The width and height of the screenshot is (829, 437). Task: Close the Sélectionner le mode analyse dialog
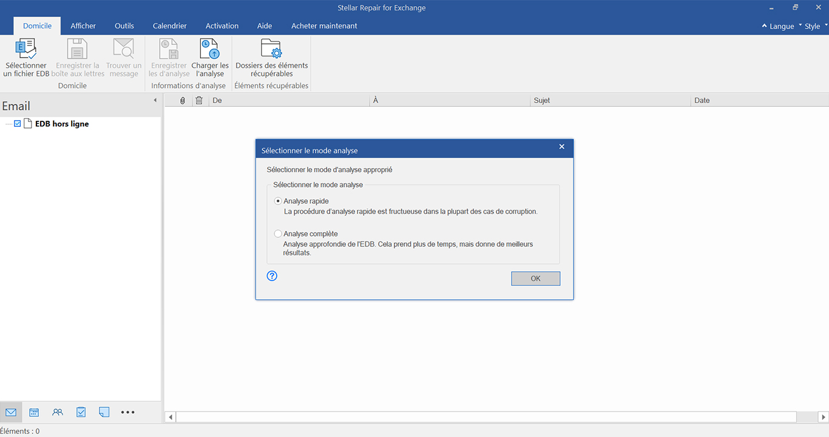(562, 147)
